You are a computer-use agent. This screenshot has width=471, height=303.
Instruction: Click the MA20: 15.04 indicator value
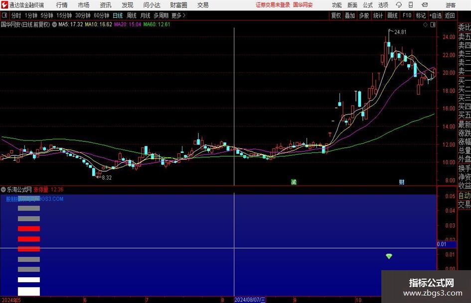coord(128,24)
